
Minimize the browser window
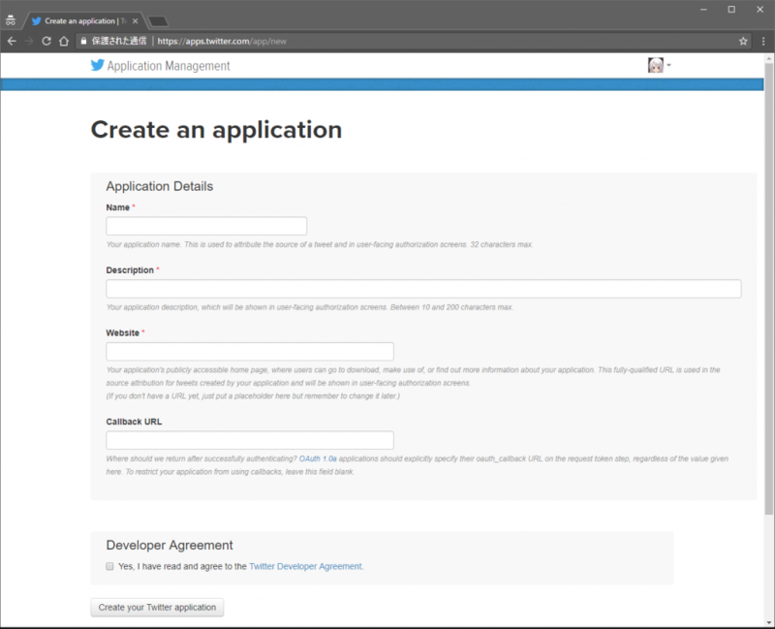tap(703, 10)
